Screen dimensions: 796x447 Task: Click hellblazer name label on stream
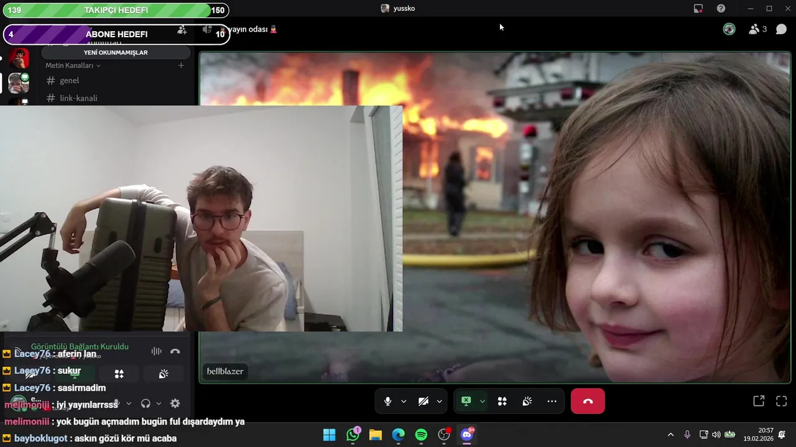point(225,371)
